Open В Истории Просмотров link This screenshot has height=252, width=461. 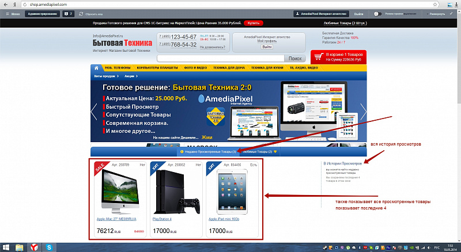342,163
